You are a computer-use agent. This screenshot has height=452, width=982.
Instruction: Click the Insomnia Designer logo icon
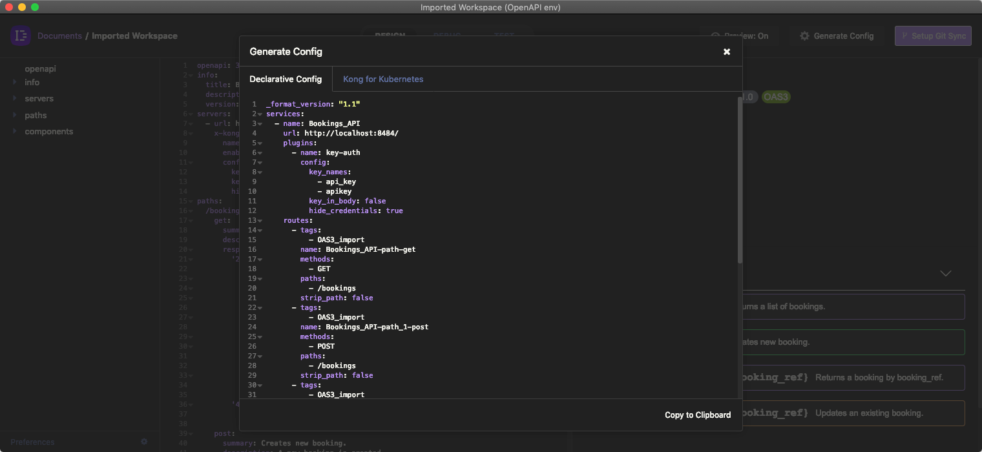tap(21, 36)
